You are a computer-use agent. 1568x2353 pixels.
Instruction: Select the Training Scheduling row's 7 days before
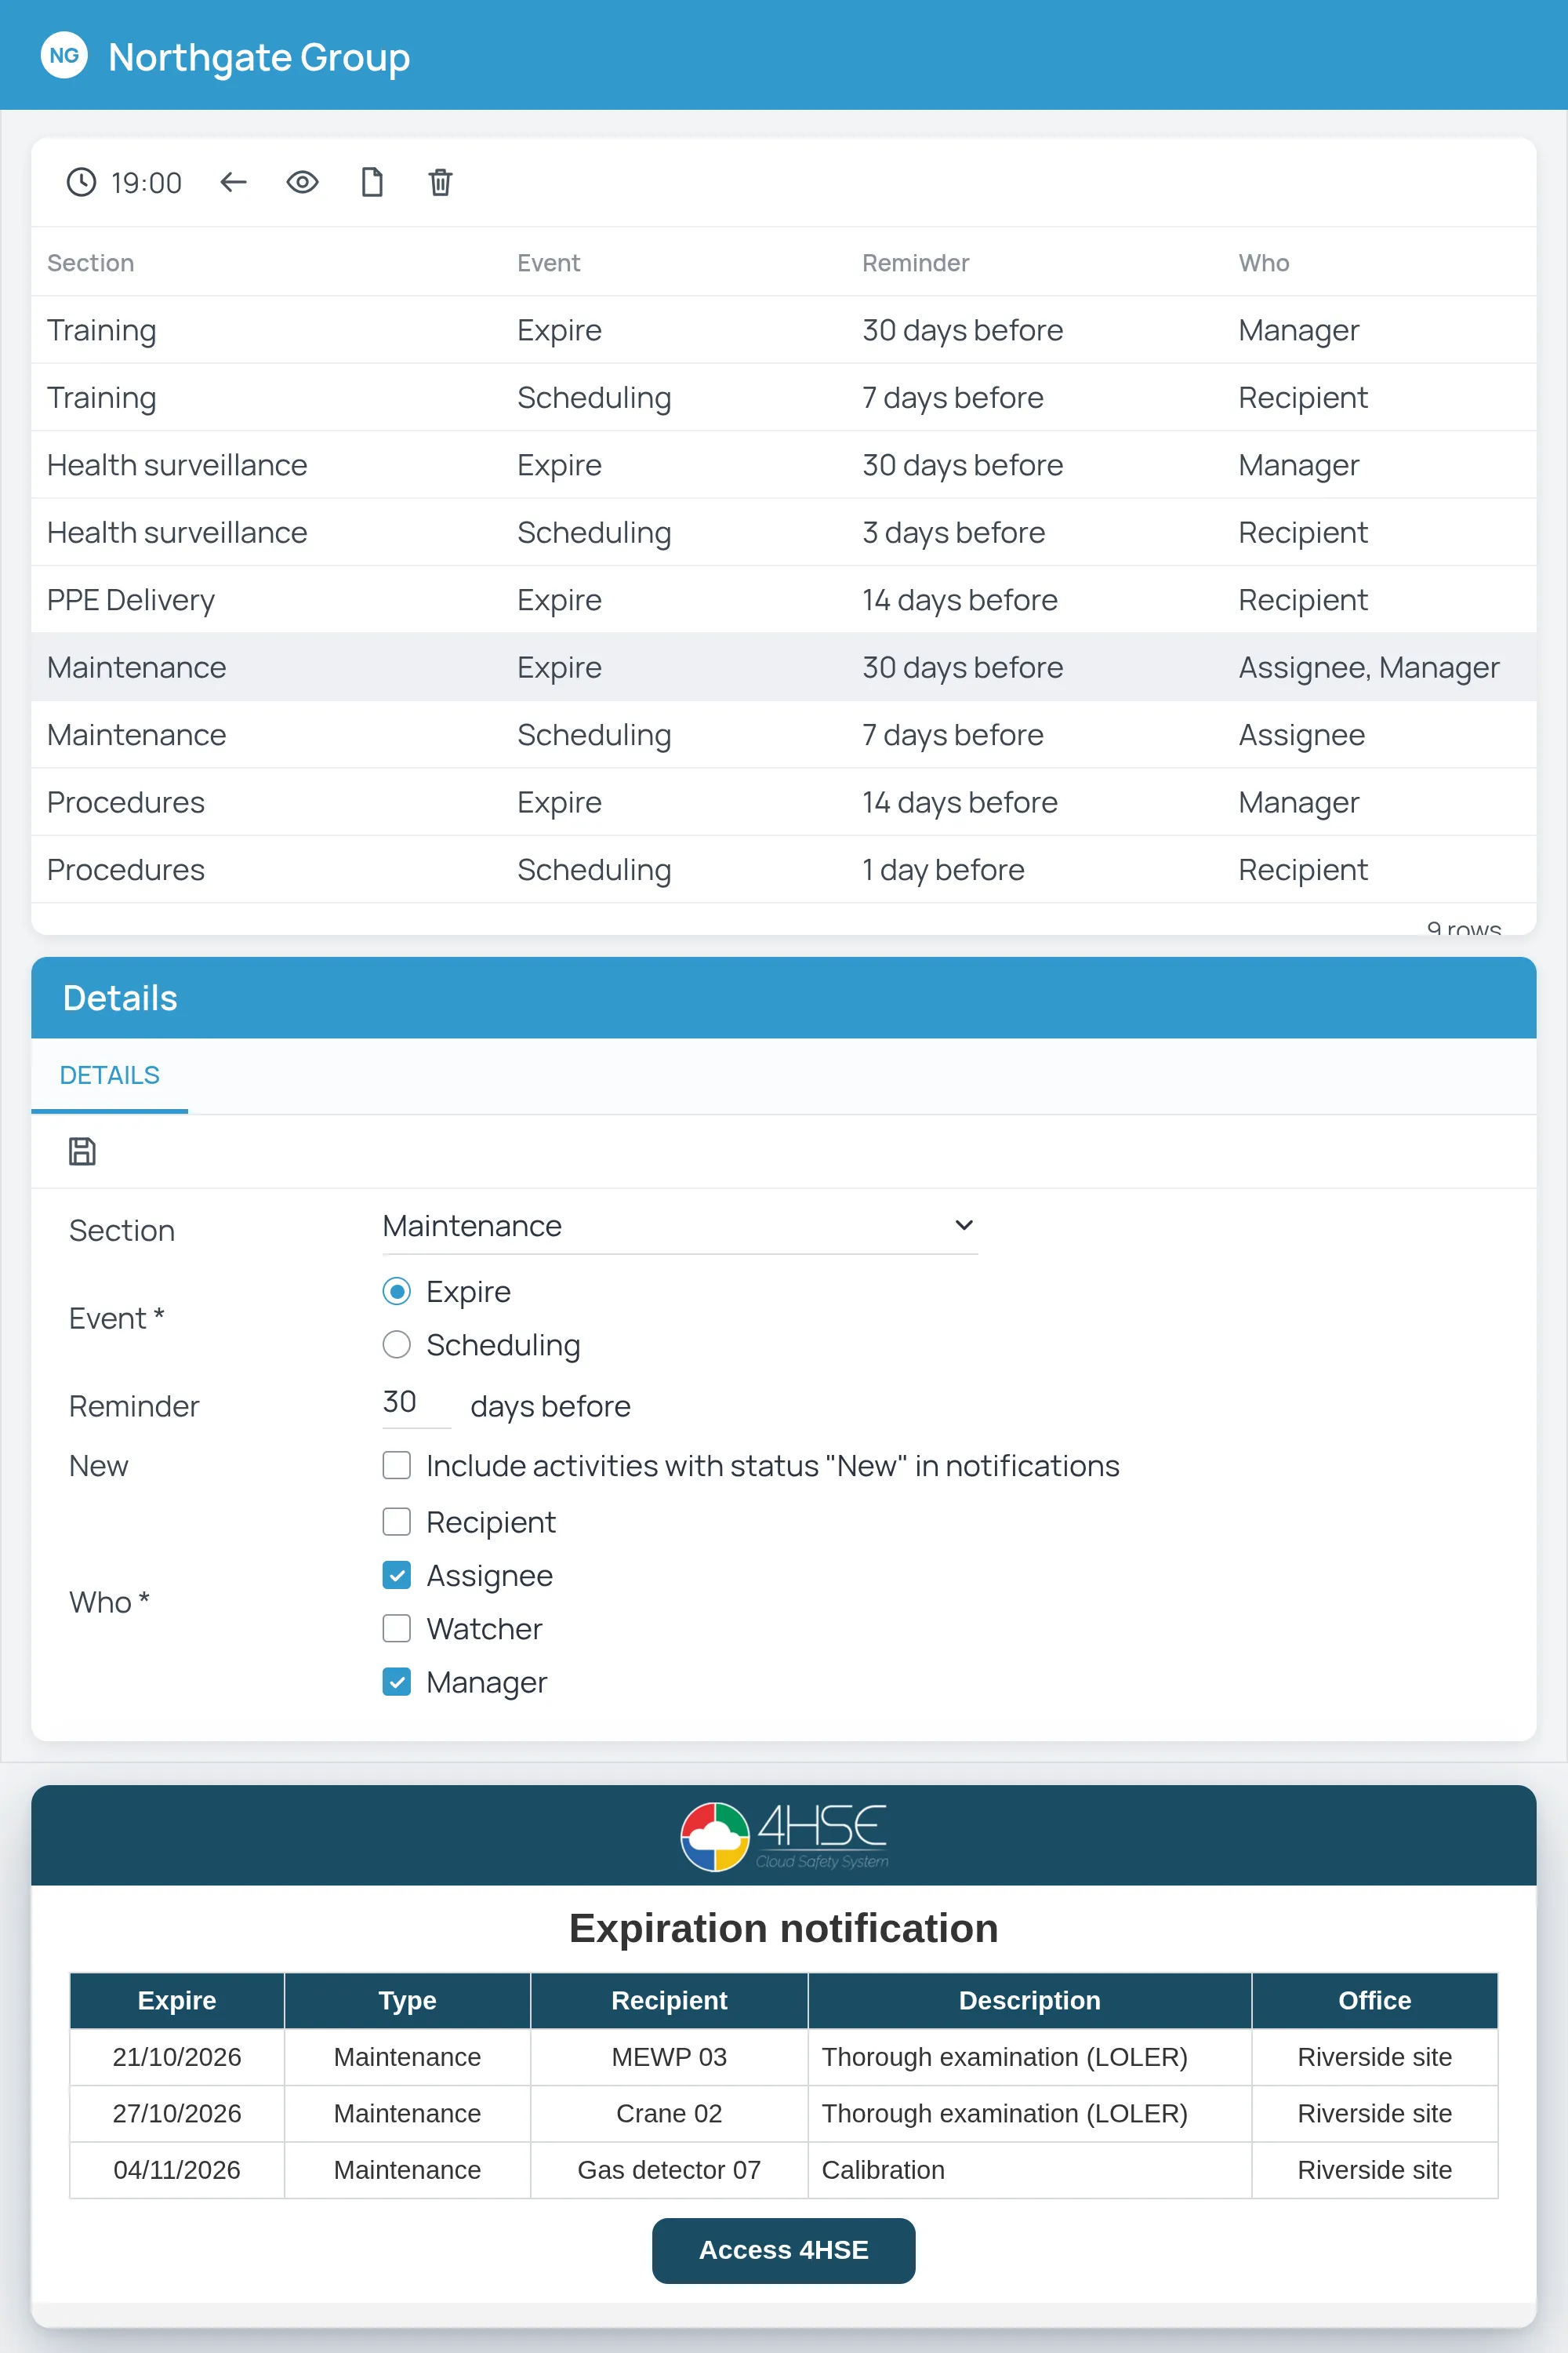click(953, 398)
